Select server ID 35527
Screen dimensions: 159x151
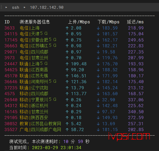[x=11, y=129]
